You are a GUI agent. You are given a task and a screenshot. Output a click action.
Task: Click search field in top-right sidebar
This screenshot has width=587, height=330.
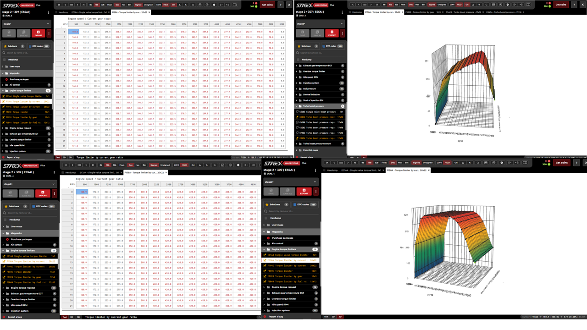(x=321, y=53)
